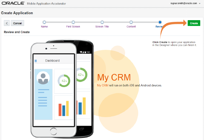Click the Create Application page title
The image size is (204, 140).
(17, 13)
